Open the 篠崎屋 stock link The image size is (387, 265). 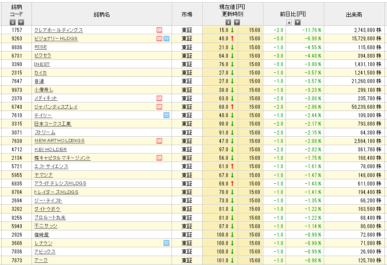point(42,235)
